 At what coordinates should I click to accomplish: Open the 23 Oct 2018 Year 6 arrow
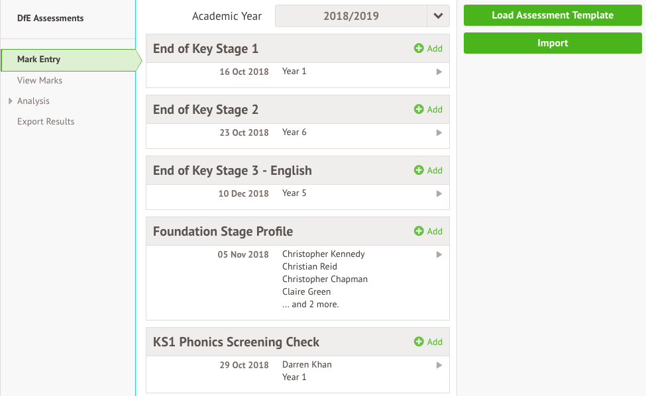pyautogui.click(x=439, y=132)
